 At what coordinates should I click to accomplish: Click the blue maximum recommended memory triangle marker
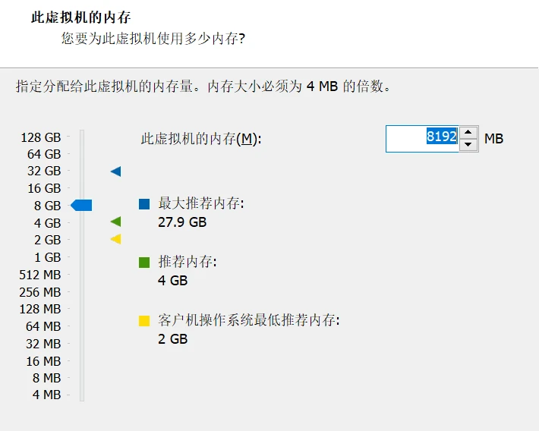coord(116,171)
